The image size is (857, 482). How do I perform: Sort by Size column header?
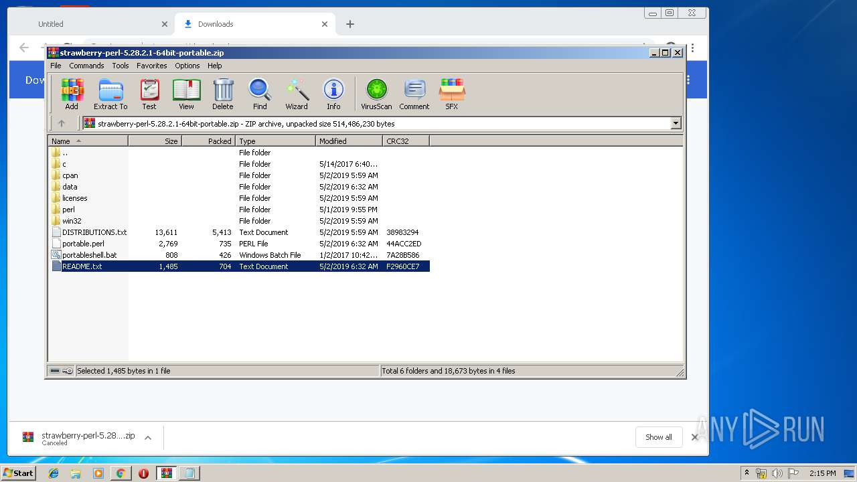pos(155,141)
